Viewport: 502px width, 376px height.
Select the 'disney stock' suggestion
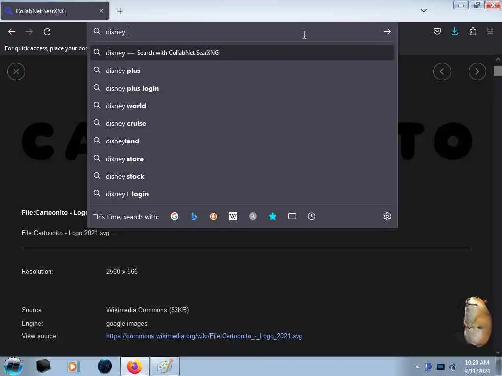242,176
